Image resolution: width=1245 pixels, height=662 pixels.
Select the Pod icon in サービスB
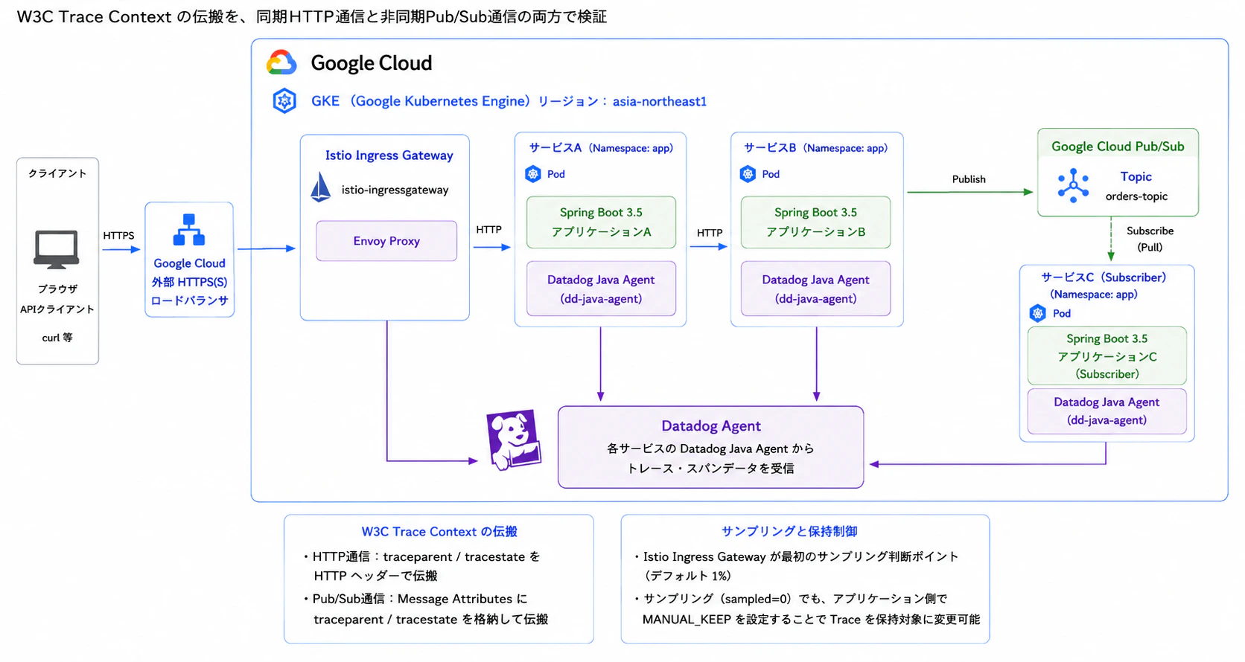click(748, 174)
